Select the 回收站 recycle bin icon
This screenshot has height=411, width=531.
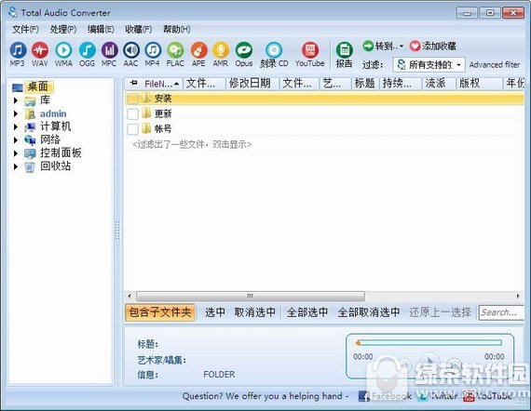[x=30, y=166]
